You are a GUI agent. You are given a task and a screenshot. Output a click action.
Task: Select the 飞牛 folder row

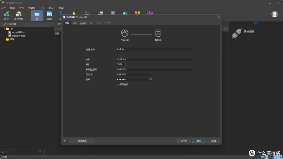(10, 29)
